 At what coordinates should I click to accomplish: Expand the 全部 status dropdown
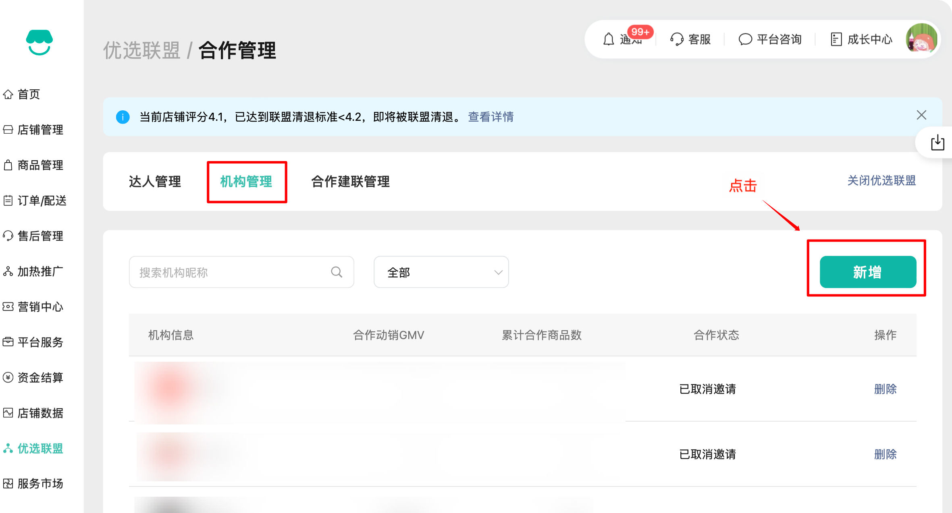point(441,272)
